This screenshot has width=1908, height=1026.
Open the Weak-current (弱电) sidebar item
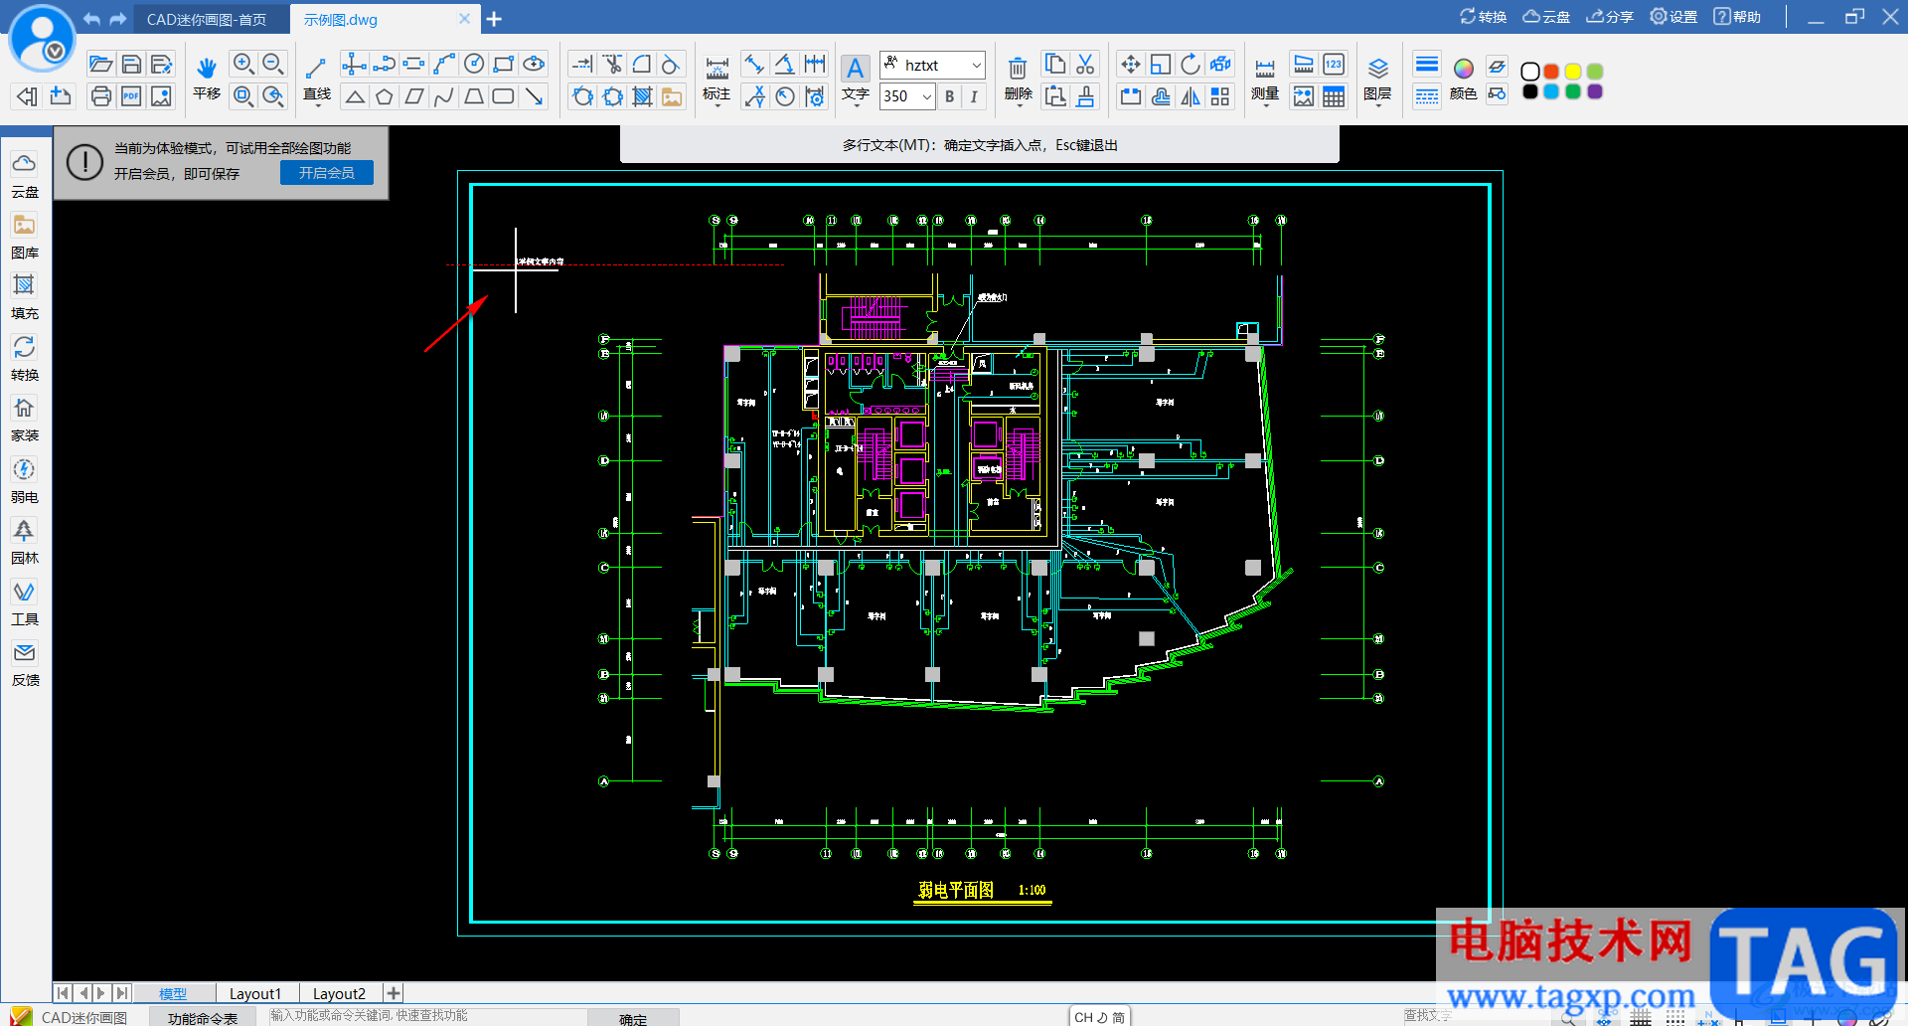(25, 481)
